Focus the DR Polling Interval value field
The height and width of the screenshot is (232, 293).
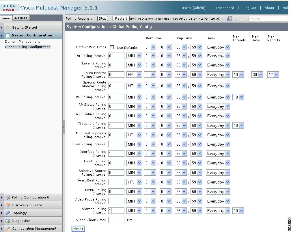(x=116, y=56)
